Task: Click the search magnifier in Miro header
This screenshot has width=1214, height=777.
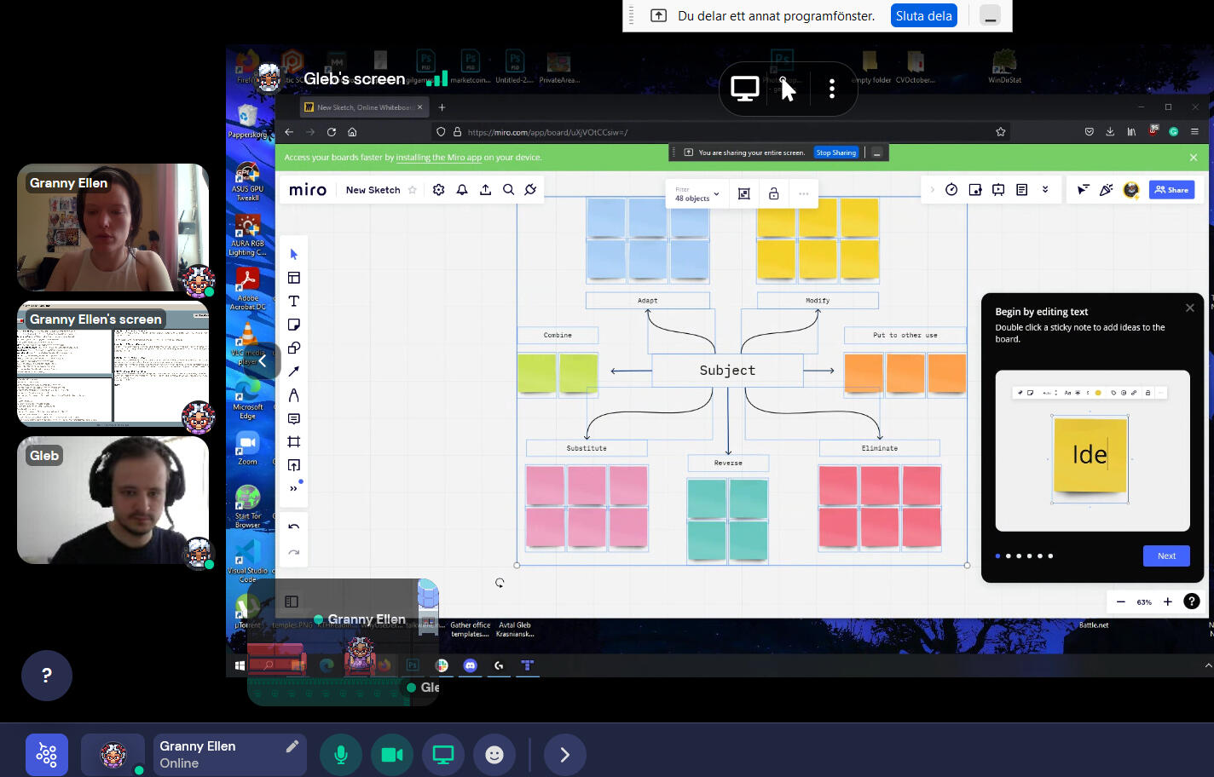Action: (x=508, y=190)
